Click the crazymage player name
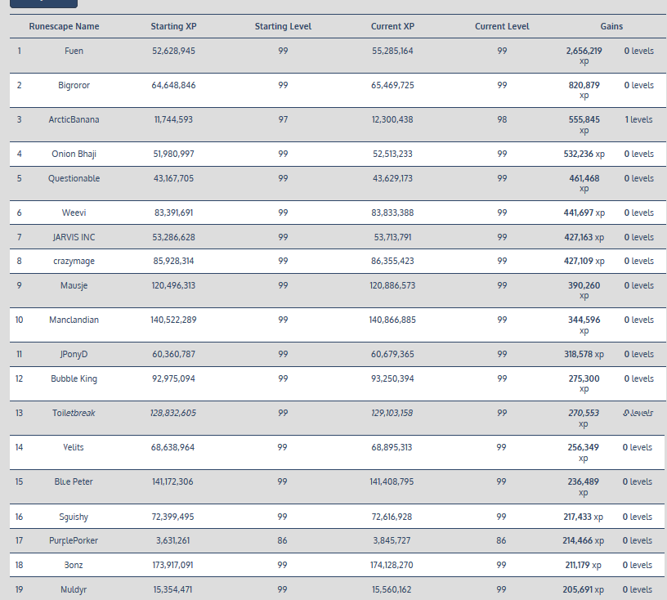Viewport: 667px width, 600px height. click(74, 261)
